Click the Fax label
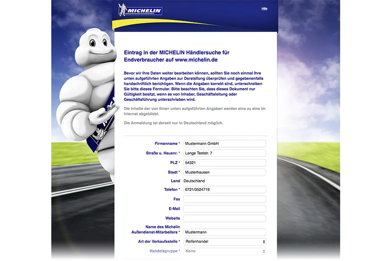Image resolution: width=391 pixels, height=261 pixels. [176, 199]
